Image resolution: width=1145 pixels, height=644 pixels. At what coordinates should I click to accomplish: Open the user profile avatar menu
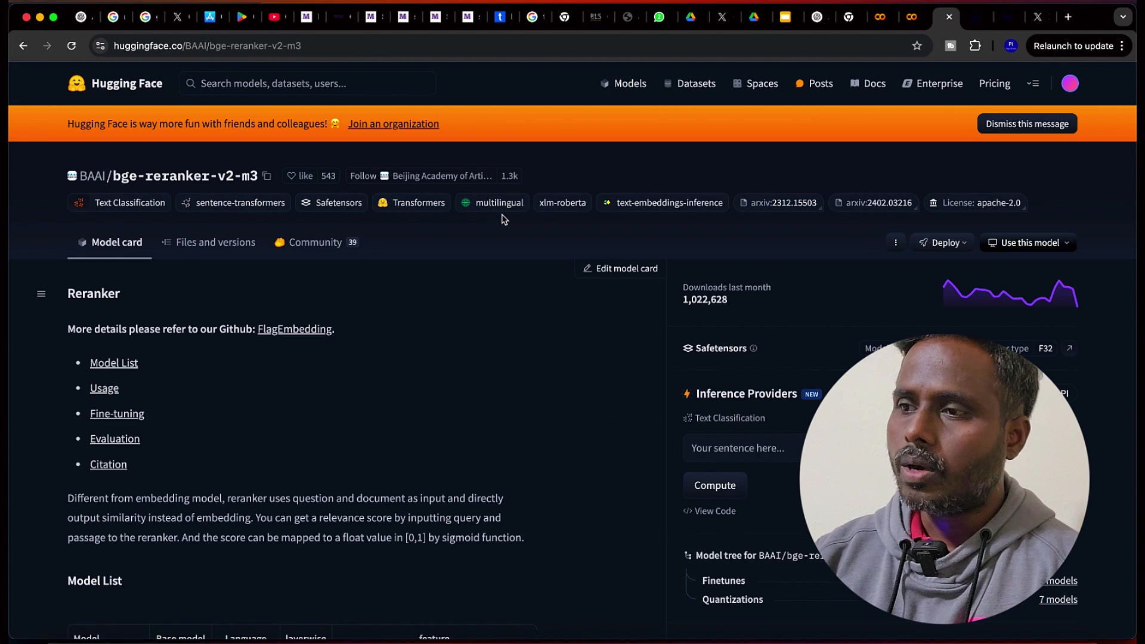click(x=1070, y=83)
